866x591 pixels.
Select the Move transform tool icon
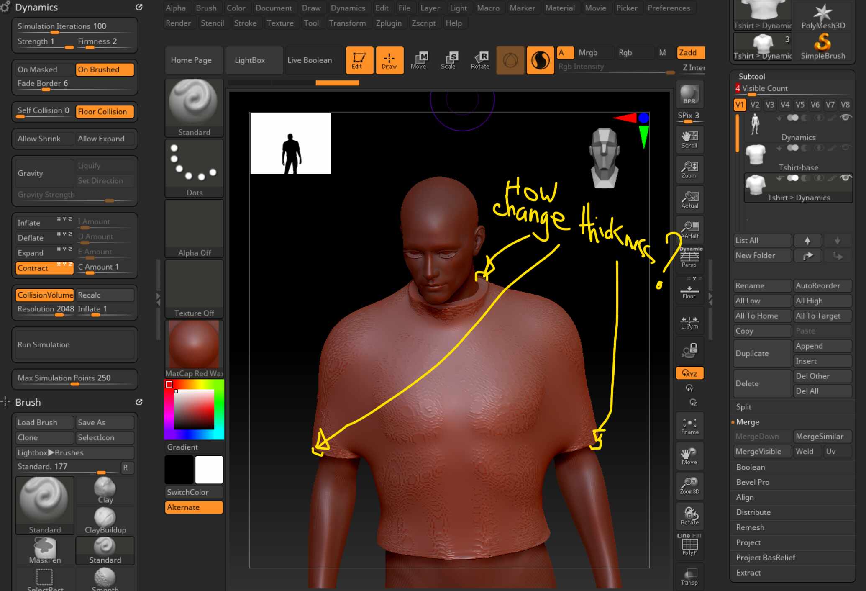418,60
